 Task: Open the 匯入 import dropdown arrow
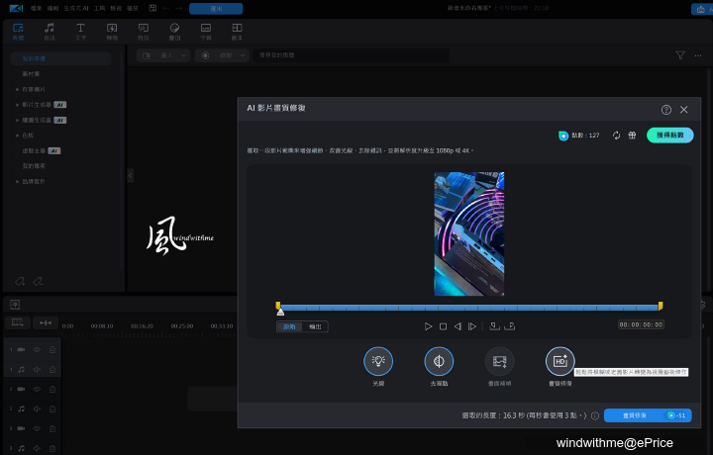tap(184, 55)
